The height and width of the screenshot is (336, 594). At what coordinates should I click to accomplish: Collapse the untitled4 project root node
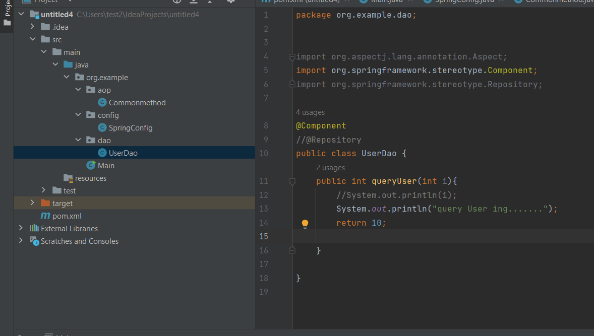pos(21,14)
